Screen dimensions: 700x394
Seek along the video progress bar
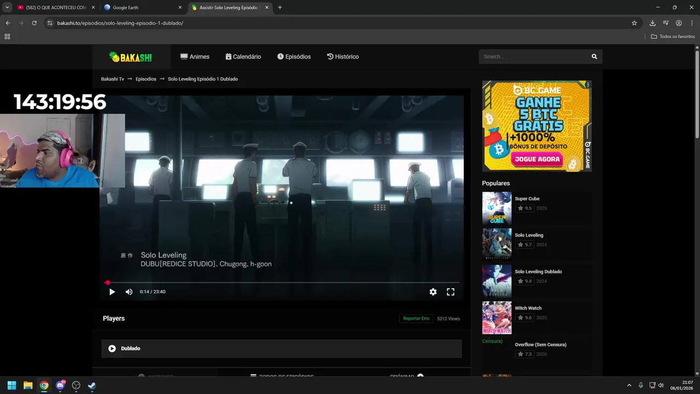pyautogui.click(x=282, y=282)
